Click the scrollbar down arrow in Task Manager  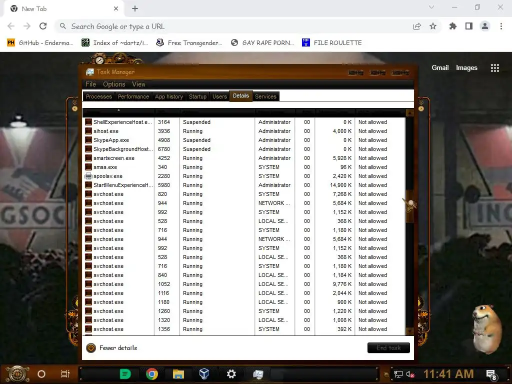point(409,331)
